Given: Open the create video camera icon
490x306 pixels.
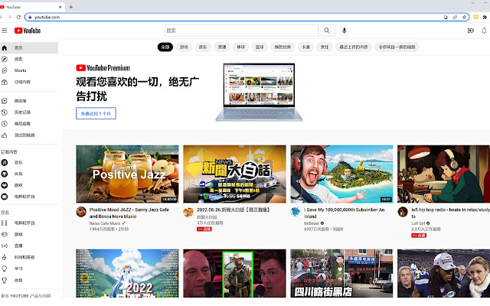Looking at the screenshot, I should point(470,31).
